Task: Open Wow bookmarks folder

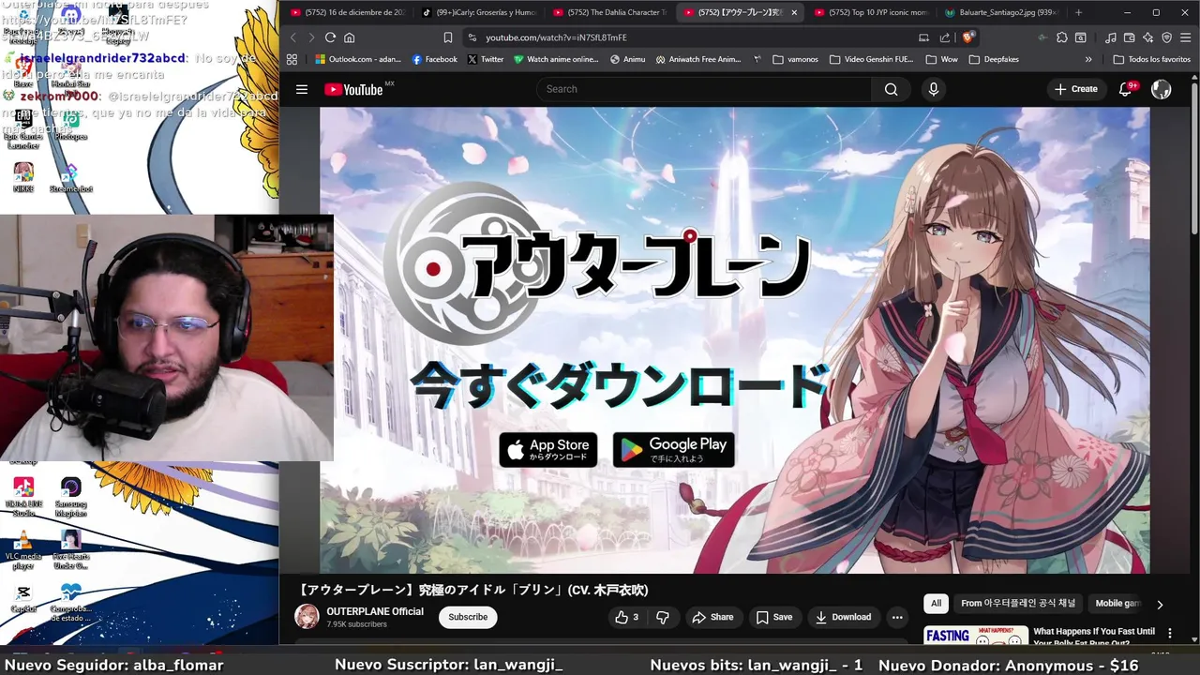Action: [x=941, y=59]
